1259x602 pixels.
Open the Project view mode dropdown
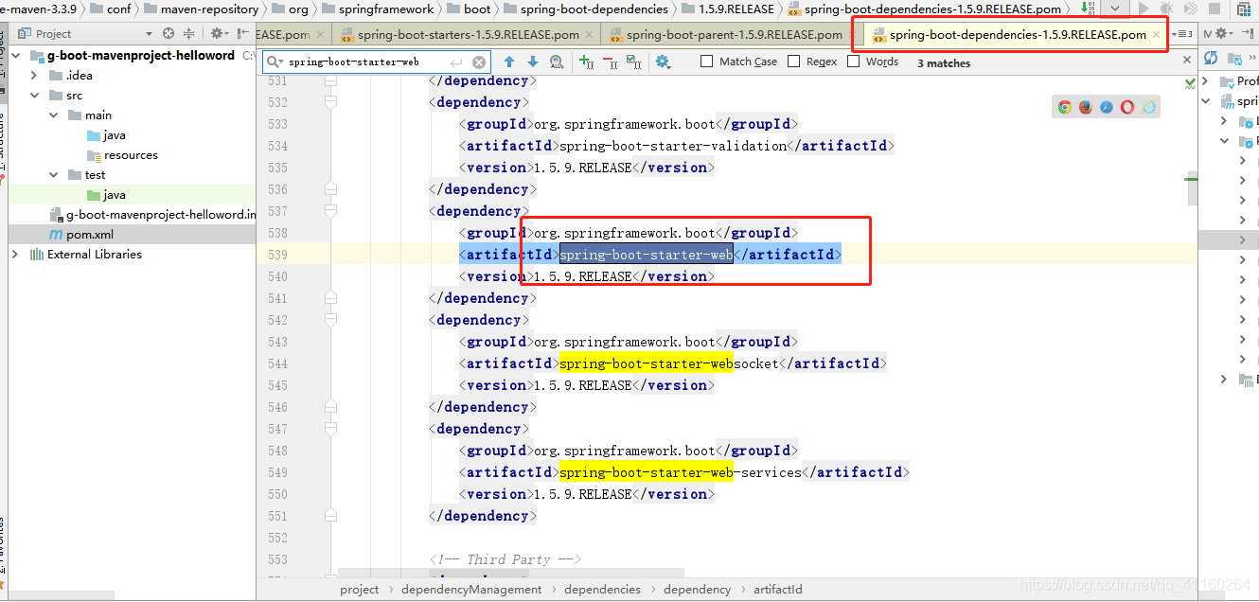(149, 34)
